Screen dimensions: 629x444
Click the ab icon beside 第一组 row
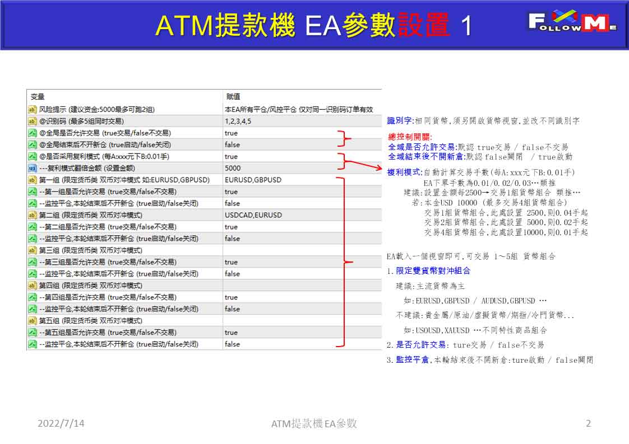(x=32, y=180)
